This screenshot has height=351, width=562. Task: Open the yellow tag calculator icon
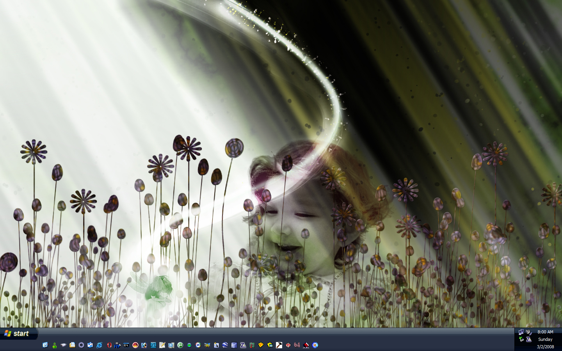[x=270, y=345]
